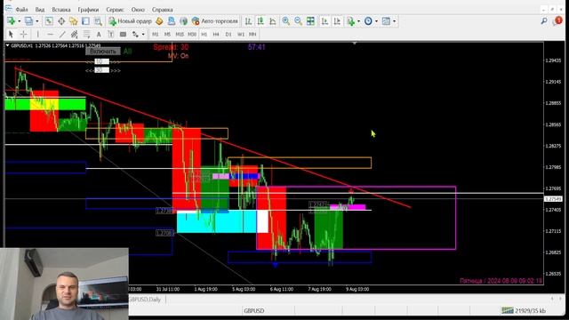Open the Navigator star-folder icon
569x320 pixels.
(x=73, y=21)
